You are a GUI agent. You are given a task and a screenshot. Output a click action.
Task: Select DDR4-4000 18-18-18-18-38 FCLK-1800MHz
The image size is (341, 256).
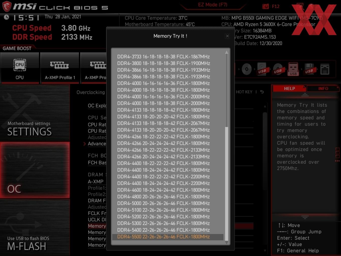(x=163, y=90)
